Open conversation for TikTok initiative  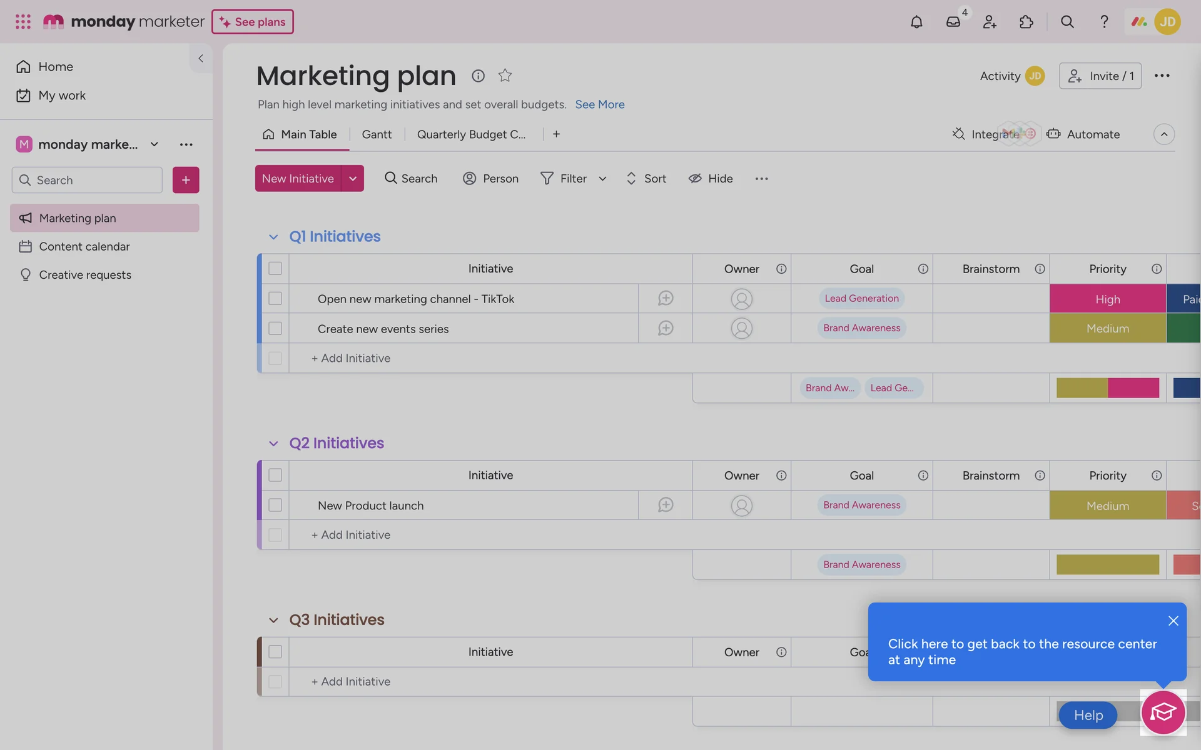(x=665, y=299)
